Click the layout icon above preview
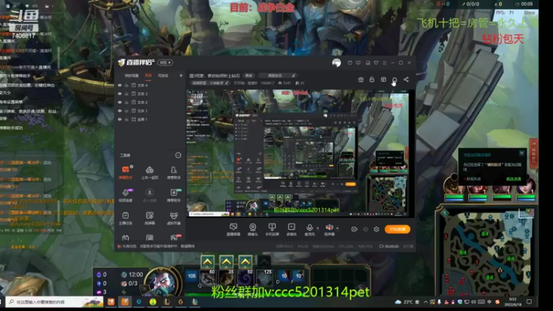This screenshot has width=553, height=311. pos(384,79)
